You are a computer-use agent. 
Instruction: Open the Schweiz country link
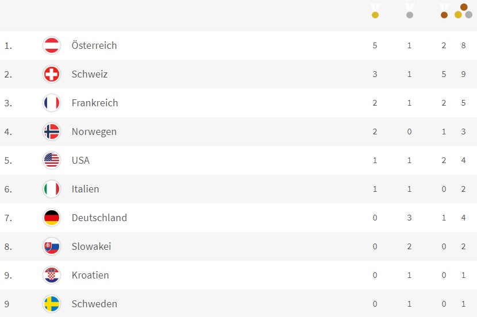click(90, 74)
